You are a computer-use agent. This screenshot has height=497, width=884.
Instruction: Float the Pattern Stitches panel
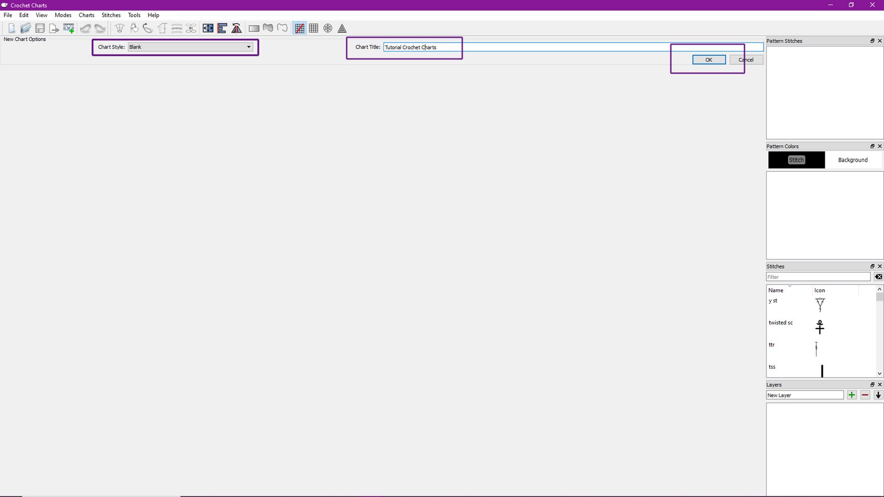pos(872,41)
